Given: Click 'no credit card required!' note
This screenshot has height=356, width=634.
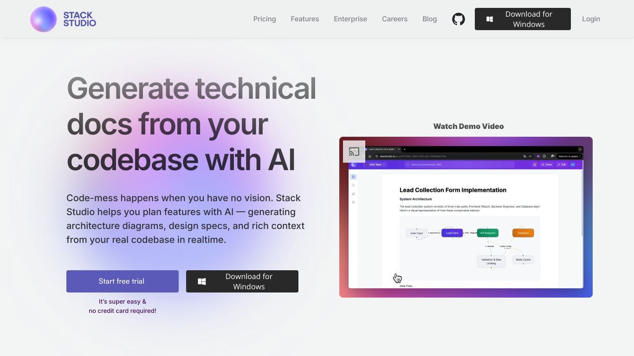Looking at the screenshot, I should pos(123,311).
